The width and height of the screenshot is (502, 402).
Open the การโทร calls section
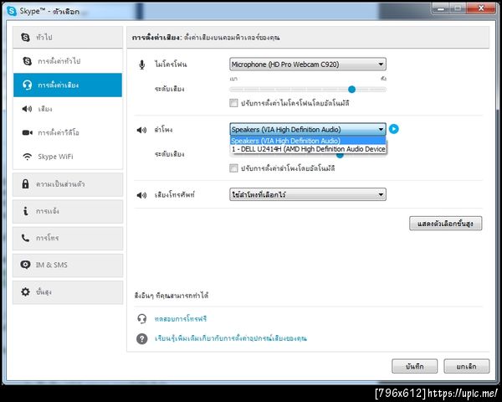pos(68,238)
